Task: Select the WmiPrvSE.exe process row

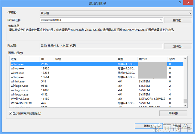Action: pos(97,99)
